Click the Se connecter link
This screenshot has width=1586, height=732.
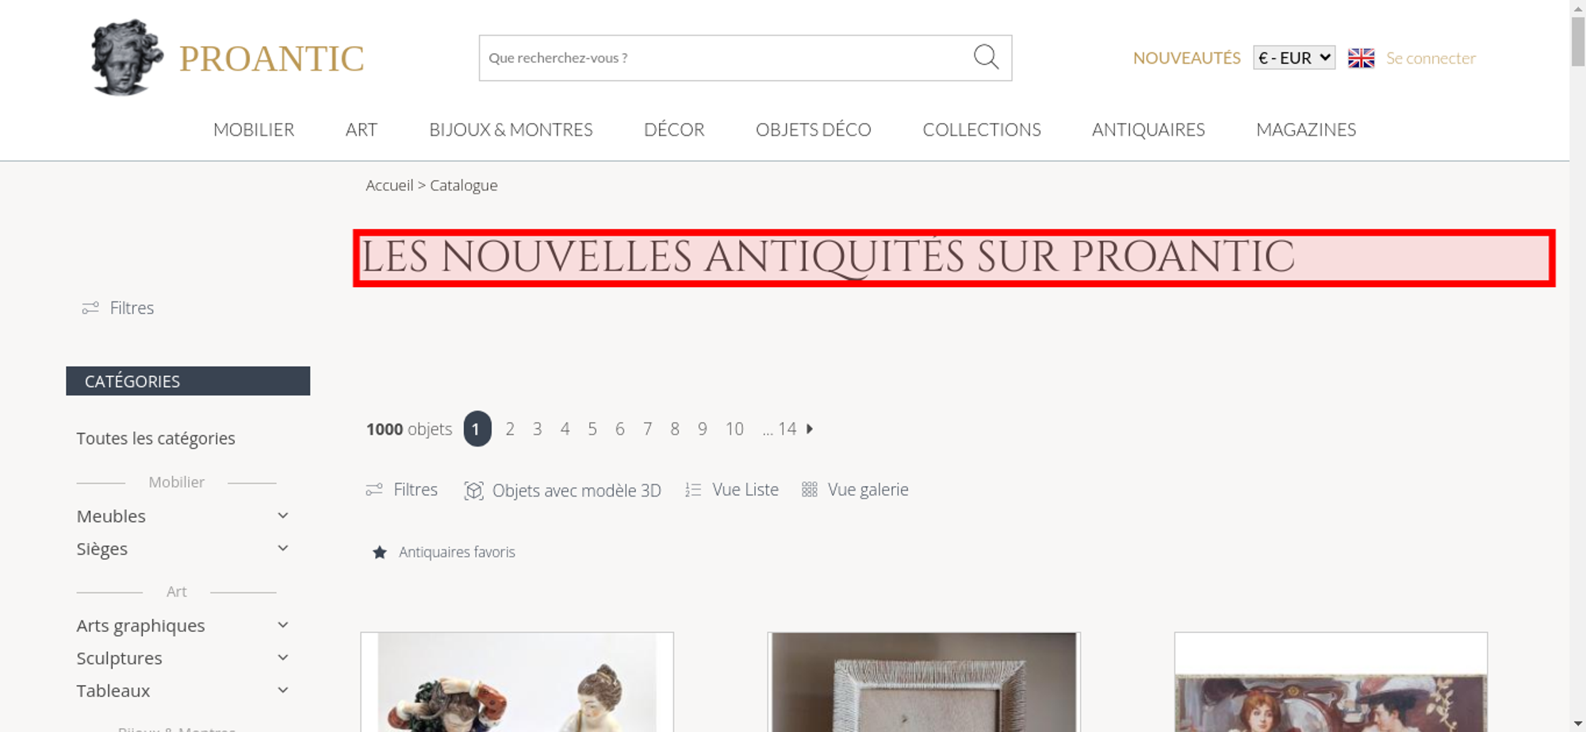pyautogui.click(x=1431, y=58)
